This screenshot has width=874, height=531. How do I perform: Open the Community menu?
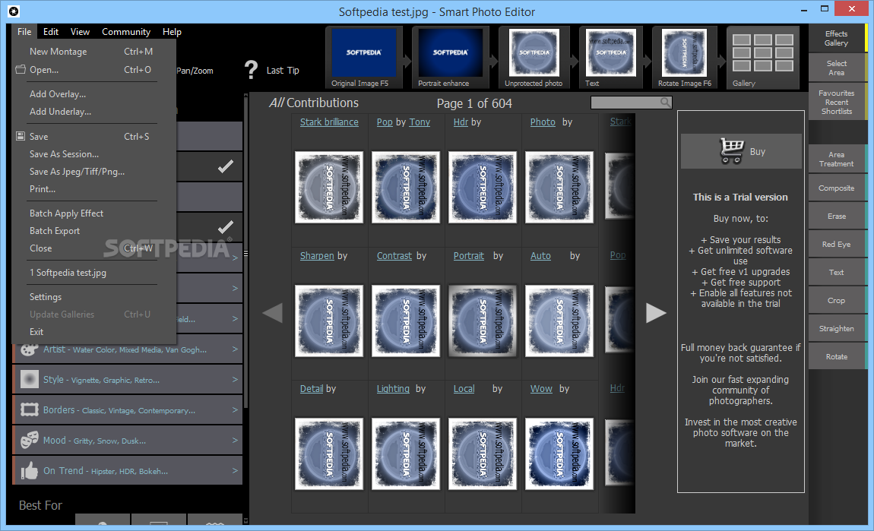[x=126, y=32]
